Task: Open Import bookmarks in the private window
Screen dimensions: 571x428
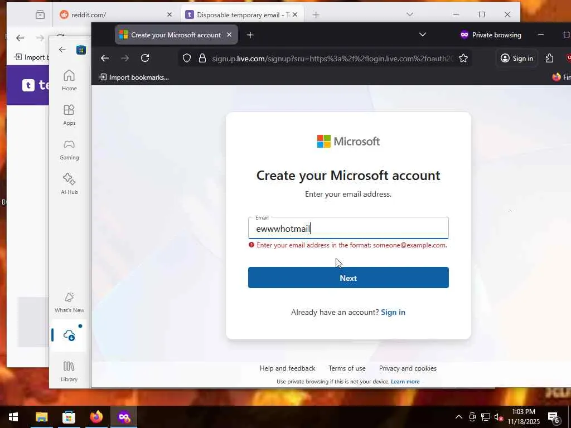Action: [x=134, y=77]
